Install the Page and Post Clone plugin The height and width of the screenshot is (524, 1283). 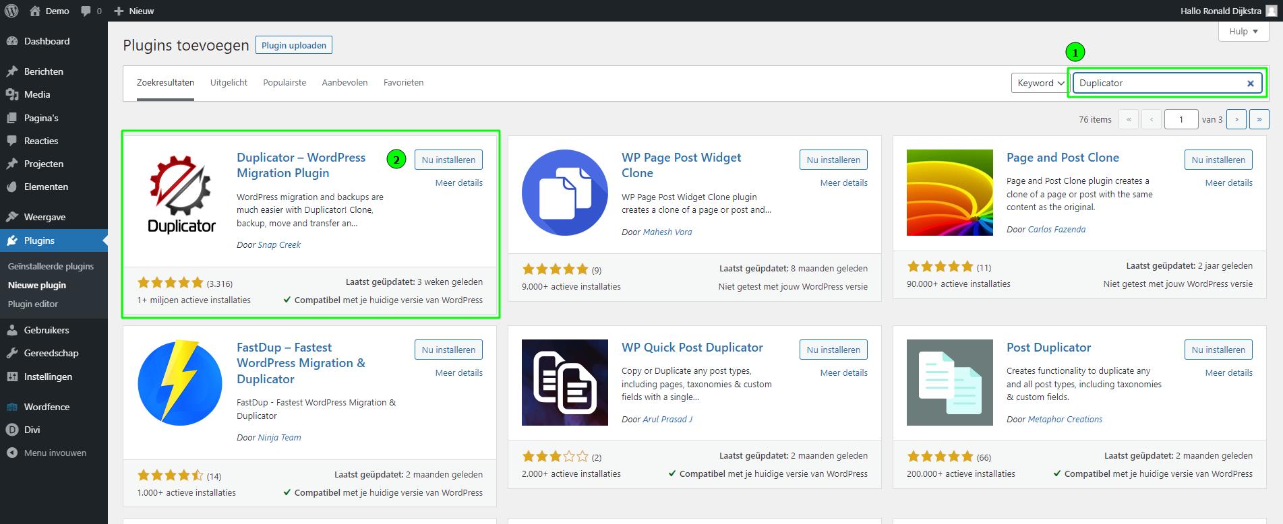[x=1218, y=160]
